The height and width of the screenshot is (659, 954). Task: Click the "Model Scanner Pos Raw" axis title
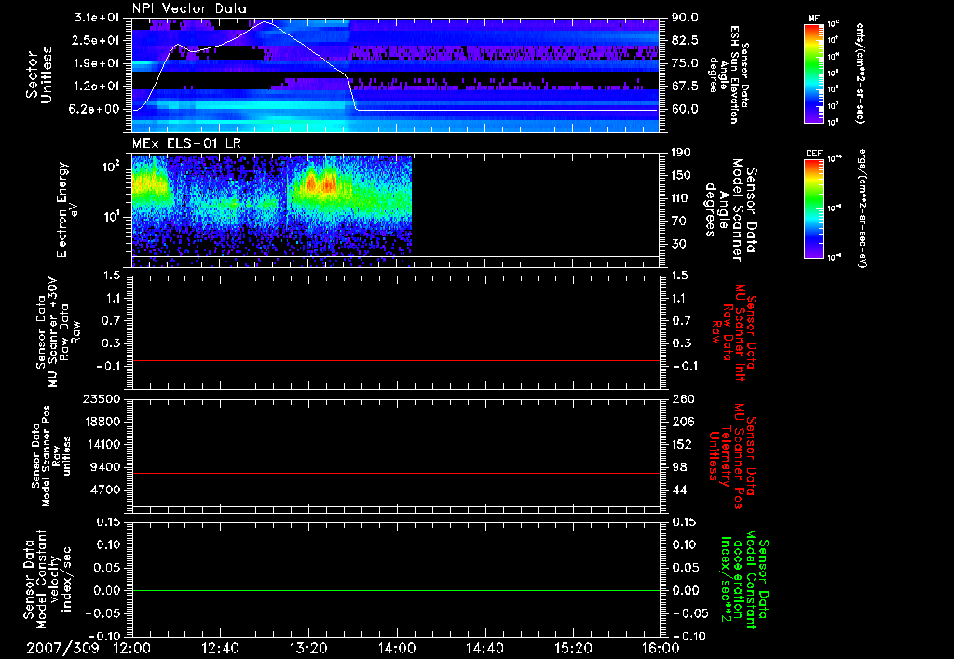(50, 456)
